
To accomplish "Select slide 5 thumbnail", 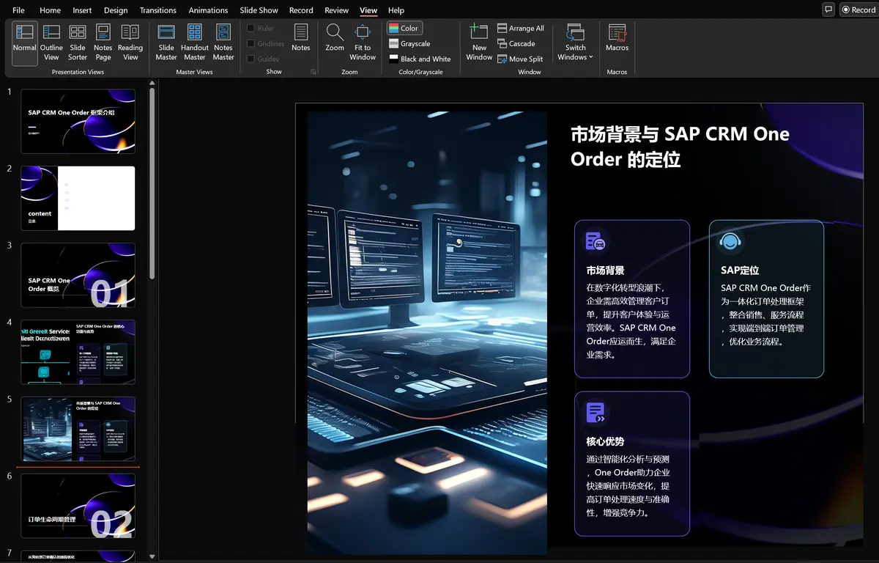I will [x=78, y=429].
